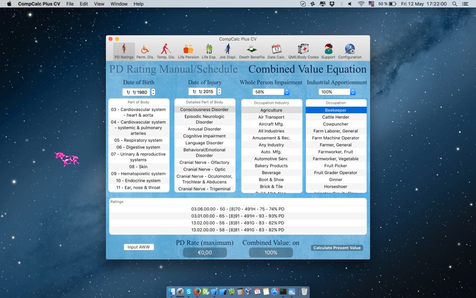Viewport: 476px width, 298px height.
Task: Click the PD Rate €0,00 field
Action: pyautogui.click(x=205, y=252)
